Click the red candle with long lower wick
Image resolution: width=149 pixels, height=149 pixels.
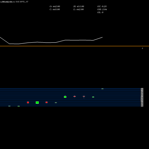click(x=84, y=97)
